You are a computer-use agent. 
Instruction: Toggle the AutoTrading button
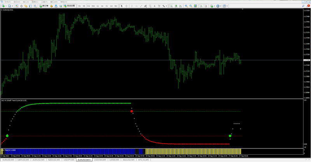click(70, 6)
